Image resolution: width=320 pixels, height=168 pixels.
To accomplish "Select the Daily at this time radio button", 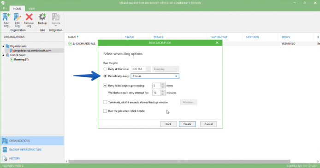I will 105,69.
